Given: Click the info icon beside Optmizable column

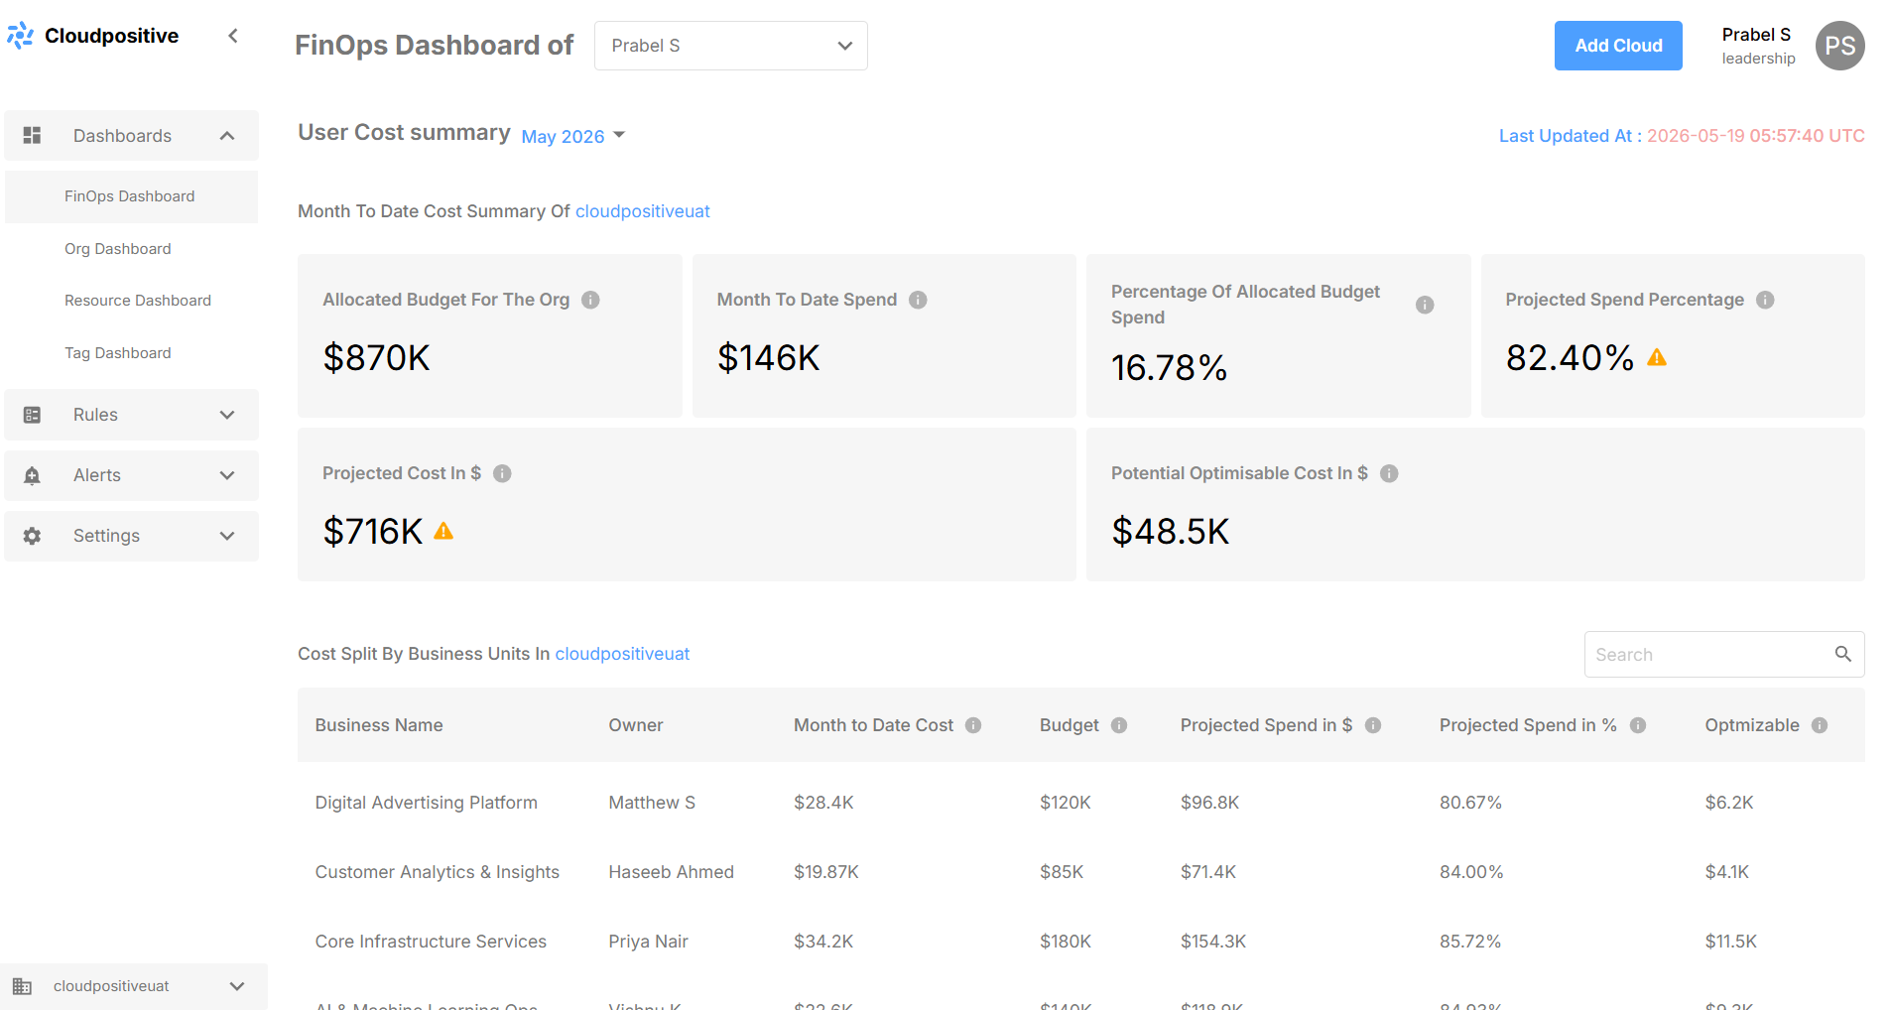Looking at the screenshot, I should click(1820, 725).
